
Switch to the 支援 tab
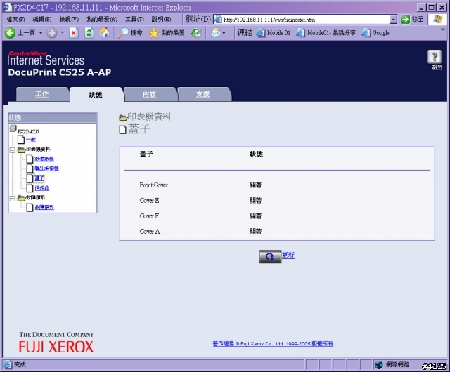(x=203, y=94)
